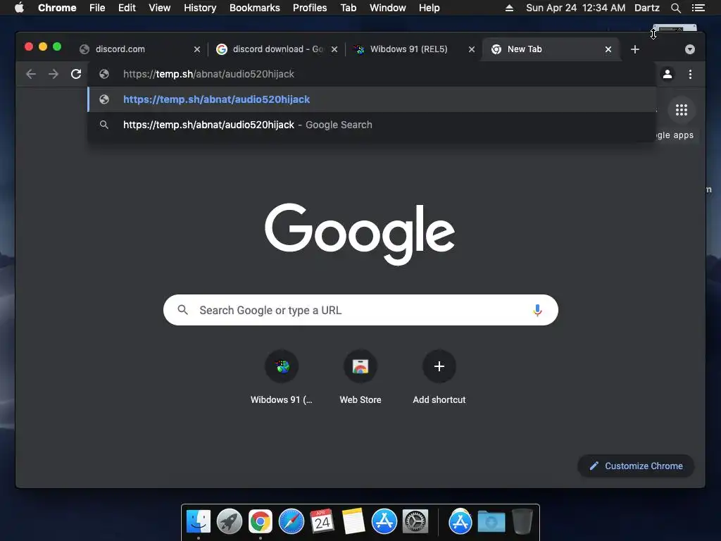Close the Wibdows 91 (REL5) tab
Viewport: 721px width, 541px height.
tap(471, 49)
